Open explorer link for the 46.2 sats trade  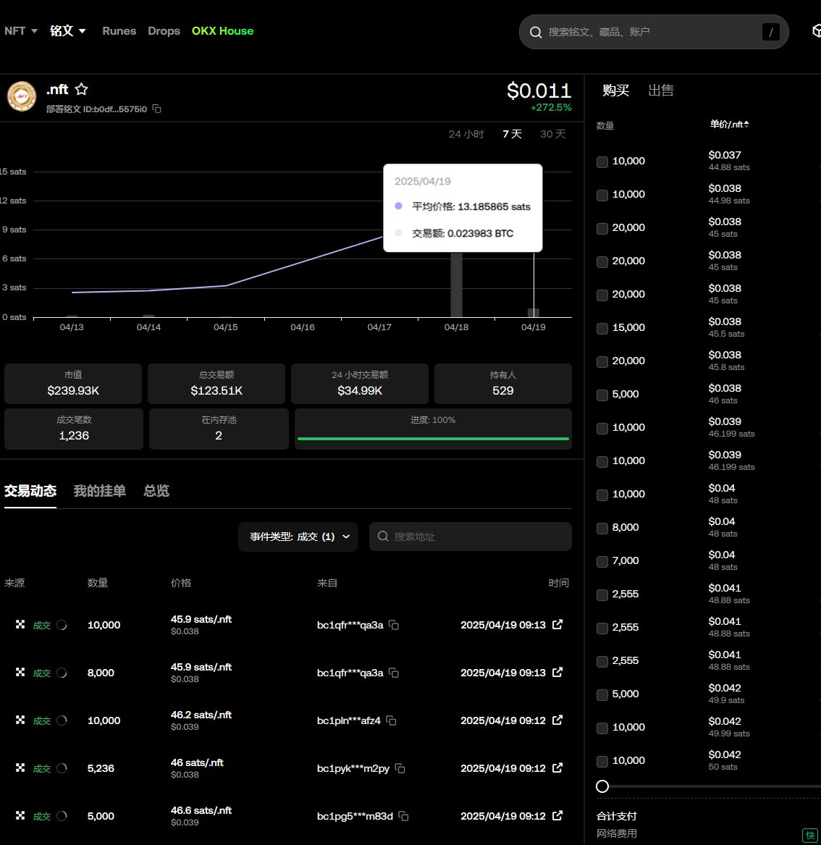click(557, 720)
